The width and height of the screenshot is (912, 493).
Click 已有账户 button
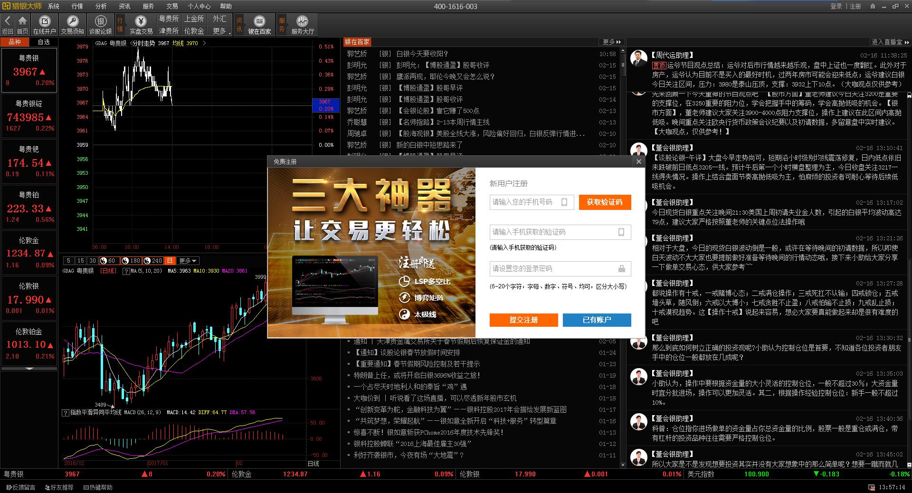[597, 320]
